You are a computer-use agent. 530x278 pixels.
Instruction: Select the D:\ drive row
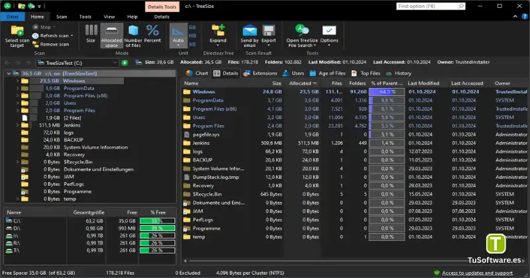pyautogui.click(x=90, y=228)
